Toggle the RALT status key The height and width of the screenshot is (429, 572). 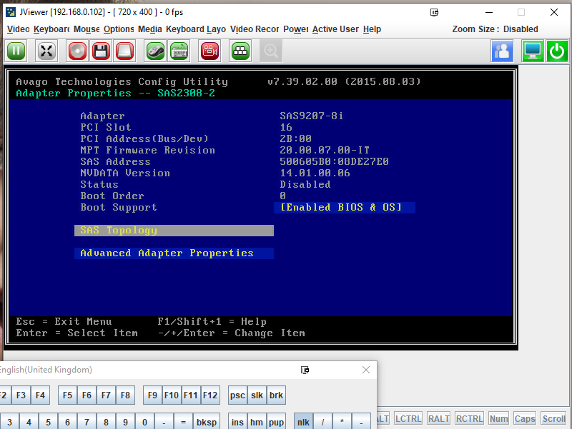tap(439, 418)
